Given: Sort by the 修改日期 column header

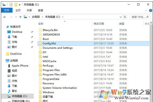Looking at the screenshot, I should coord(99,24).
